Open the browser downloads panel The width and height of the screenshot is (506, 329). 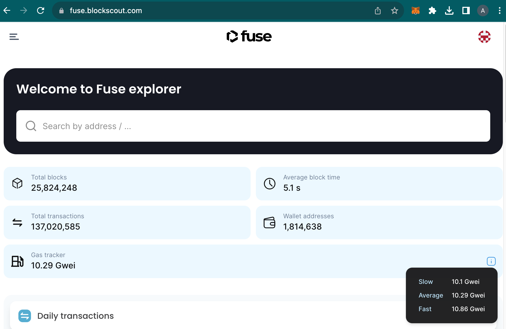point(449,10)
